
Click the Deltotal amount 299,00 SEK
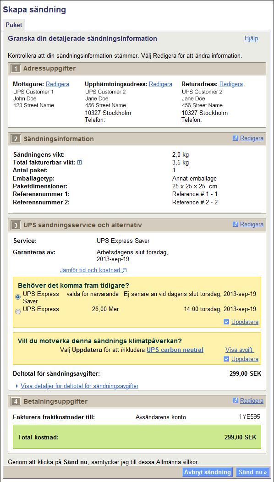coord(245,374)
